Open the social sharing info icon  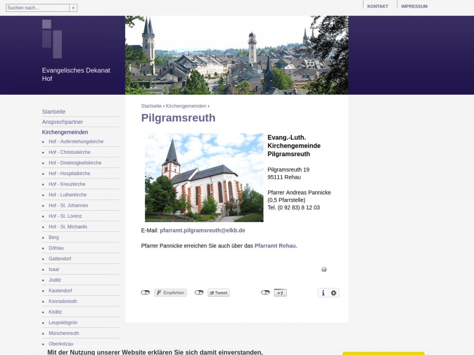323,293
